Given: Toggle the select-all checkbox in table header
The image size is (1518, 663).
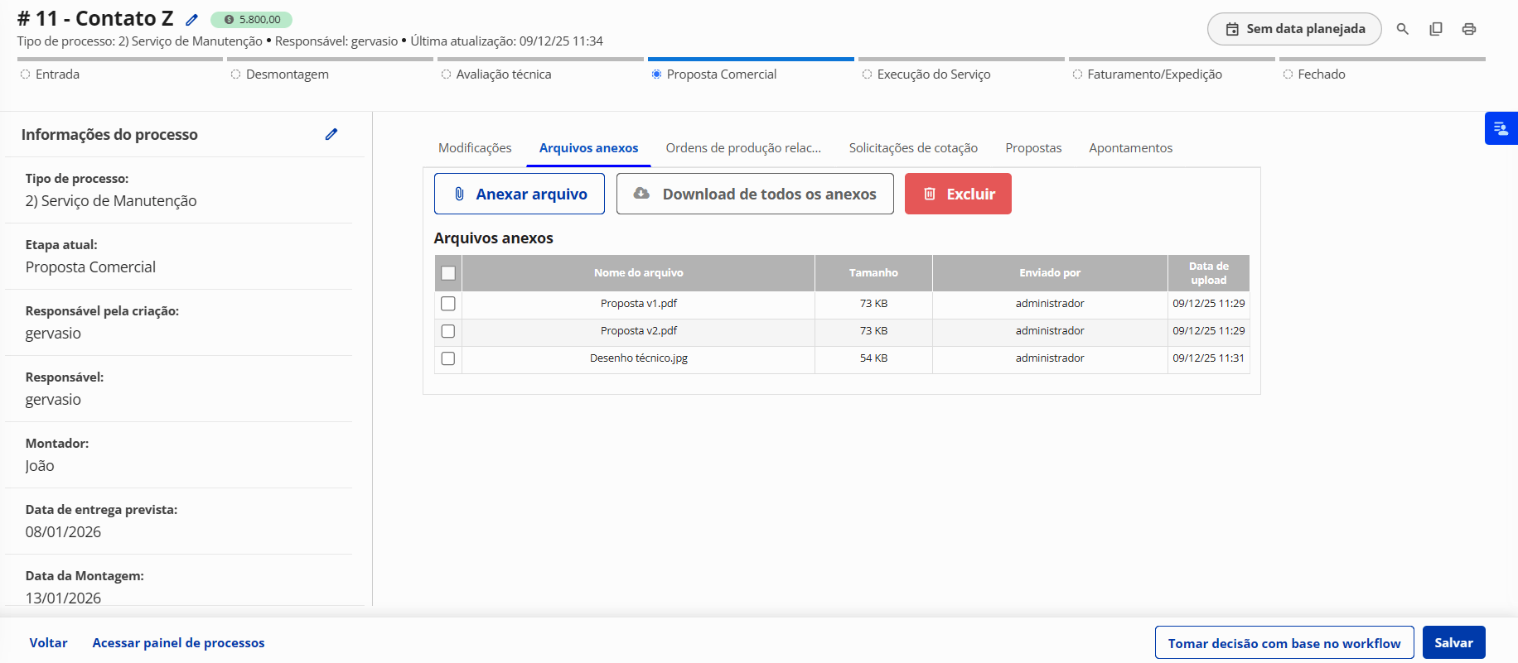Looking at the screenshot, I should pyautogui.click(x=448, y=273).
